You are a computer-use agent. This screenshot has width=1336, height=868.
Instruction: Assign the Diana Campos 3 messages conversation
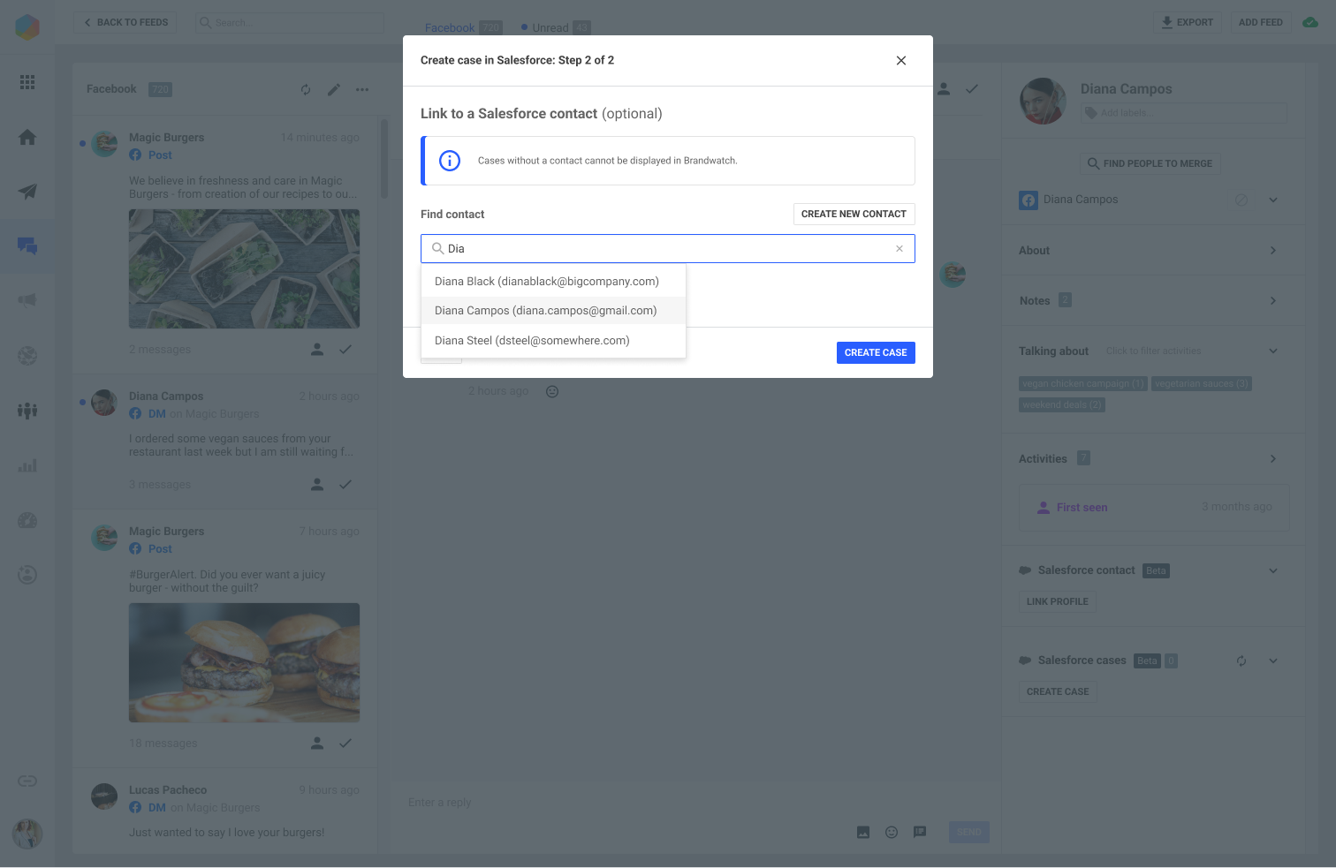pos(317,485)
